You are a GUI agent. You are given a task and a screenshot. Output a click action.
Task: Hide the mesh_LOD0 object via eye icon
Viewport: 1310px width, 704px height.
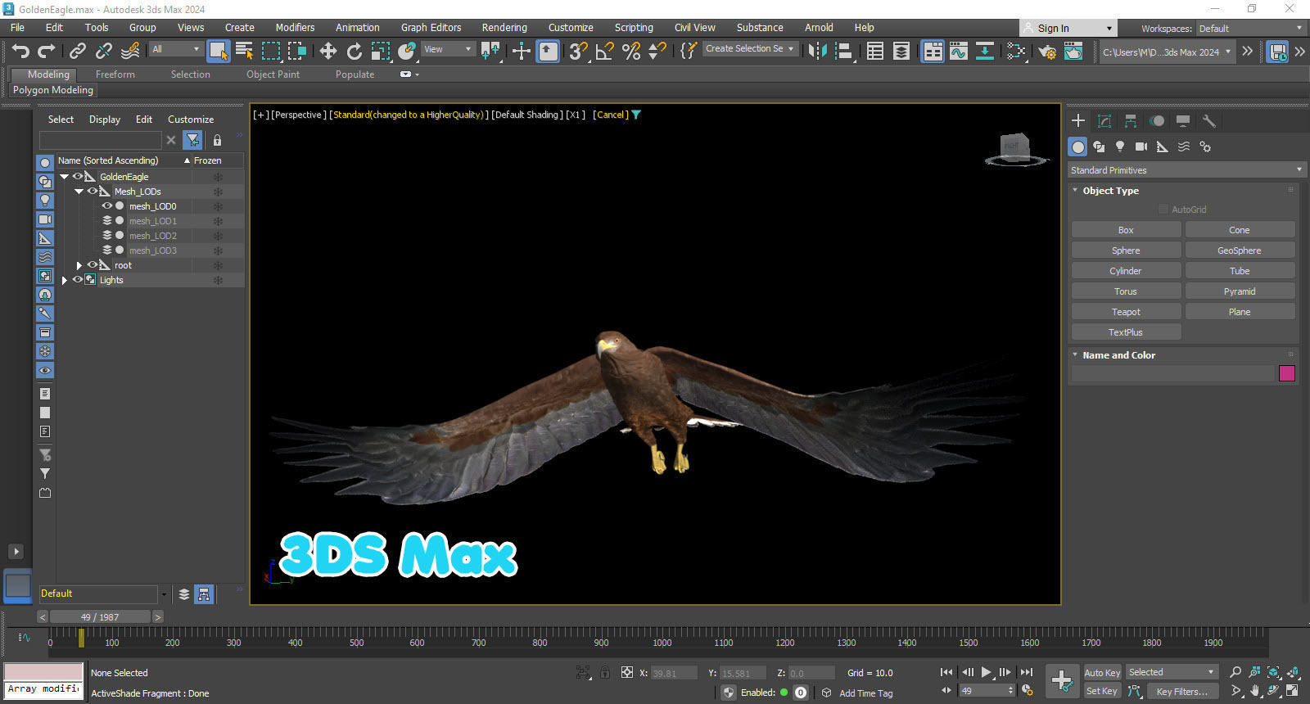pos(106,205)
